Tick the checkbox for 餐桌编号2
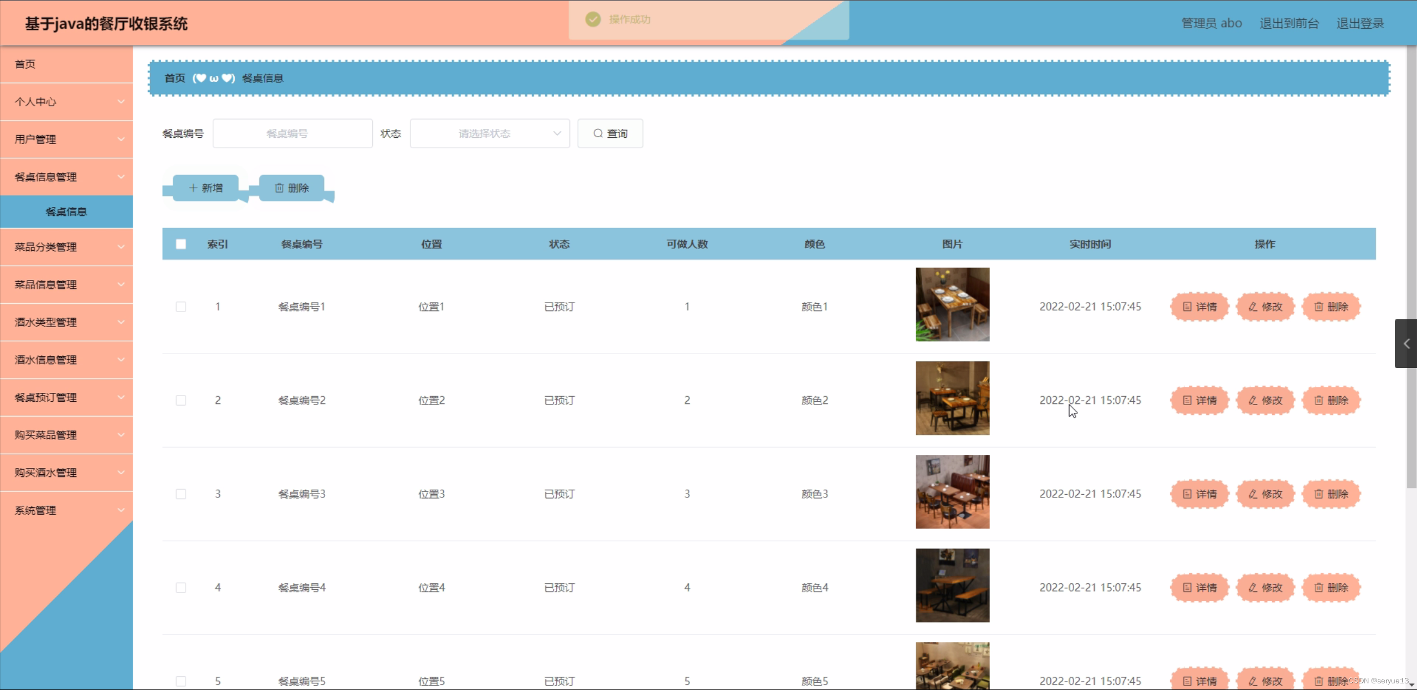The width and height of the screenshot is (1417, 690). pos(181,400)
